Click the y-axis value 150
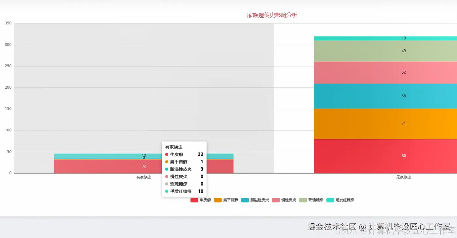 point(8,109)
